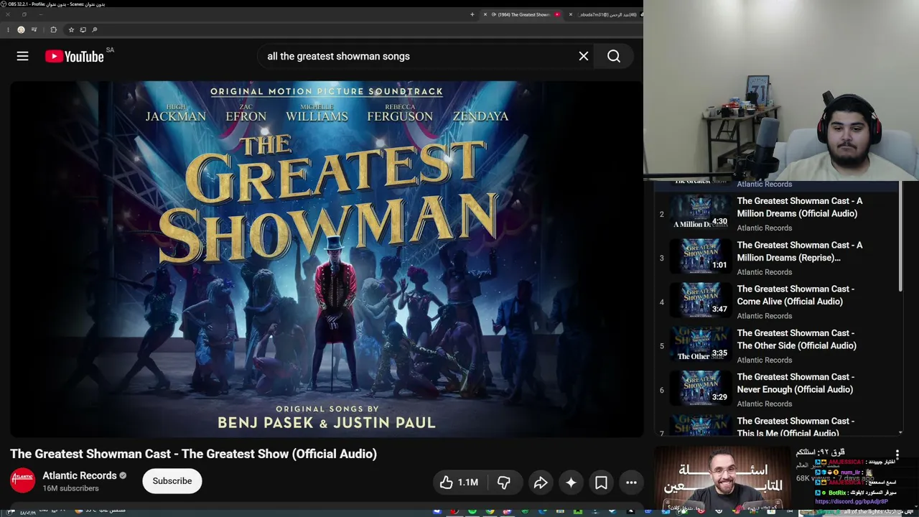Save the video with the bookmark icon
919x517 pixels.
point(601,483)
